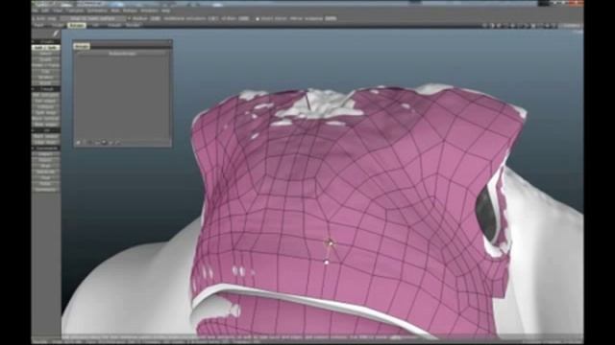The image size is (615, 345).
Task: Select the Edge loops tool
Action: (45, 142)
